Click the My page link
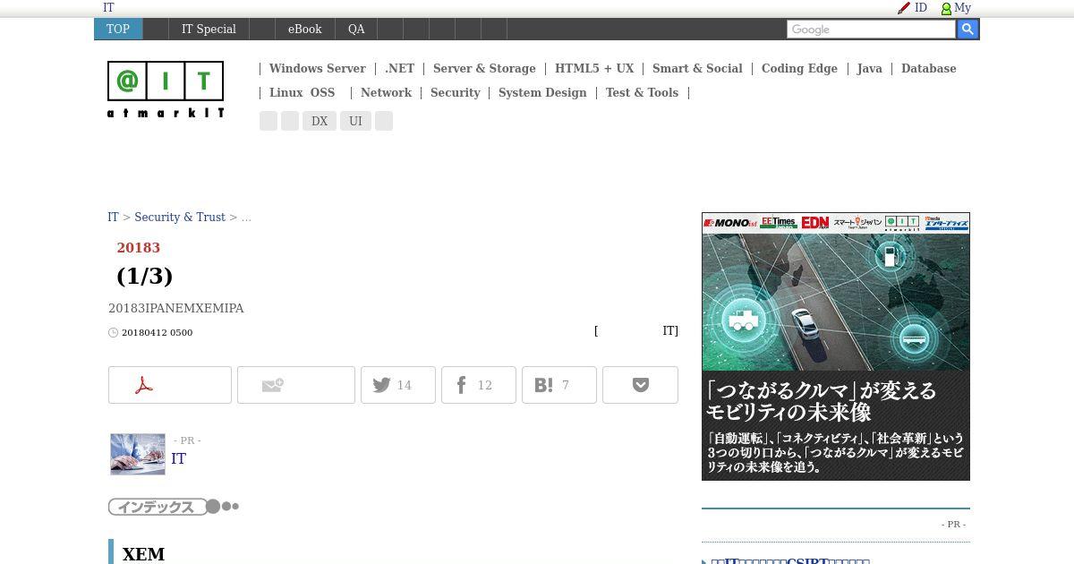Screen dimensions: 1074x564 (962, 8)
